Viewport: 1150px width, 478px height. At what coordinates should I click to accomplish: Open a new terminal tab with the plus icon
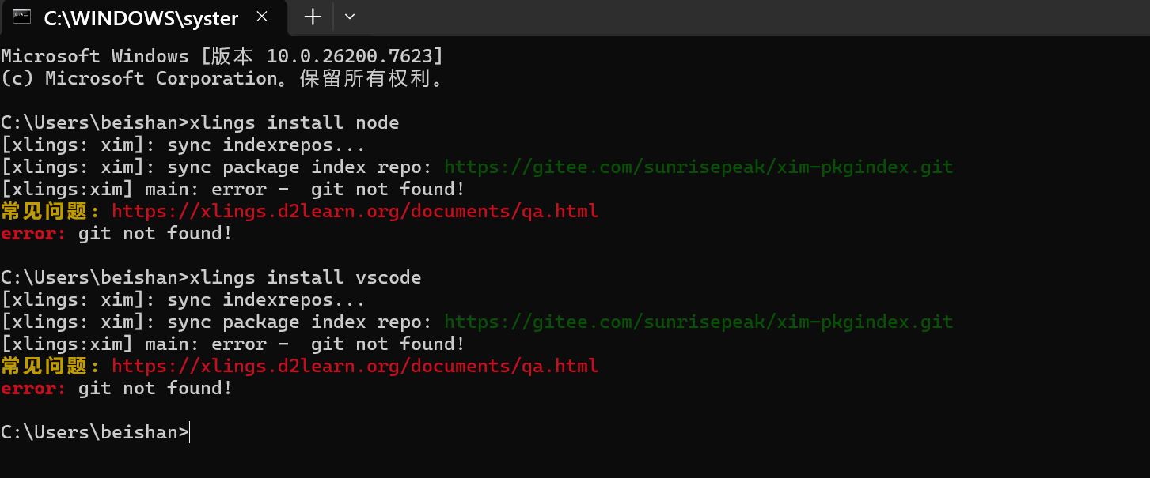pyautogui.click(x=311, y=17)
